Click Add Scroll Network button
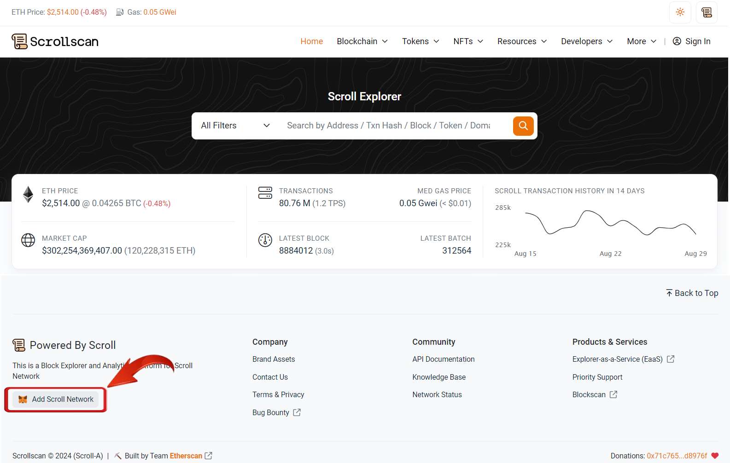The width and height of the screenshot is (730, 463). click(x=56, y=399)
